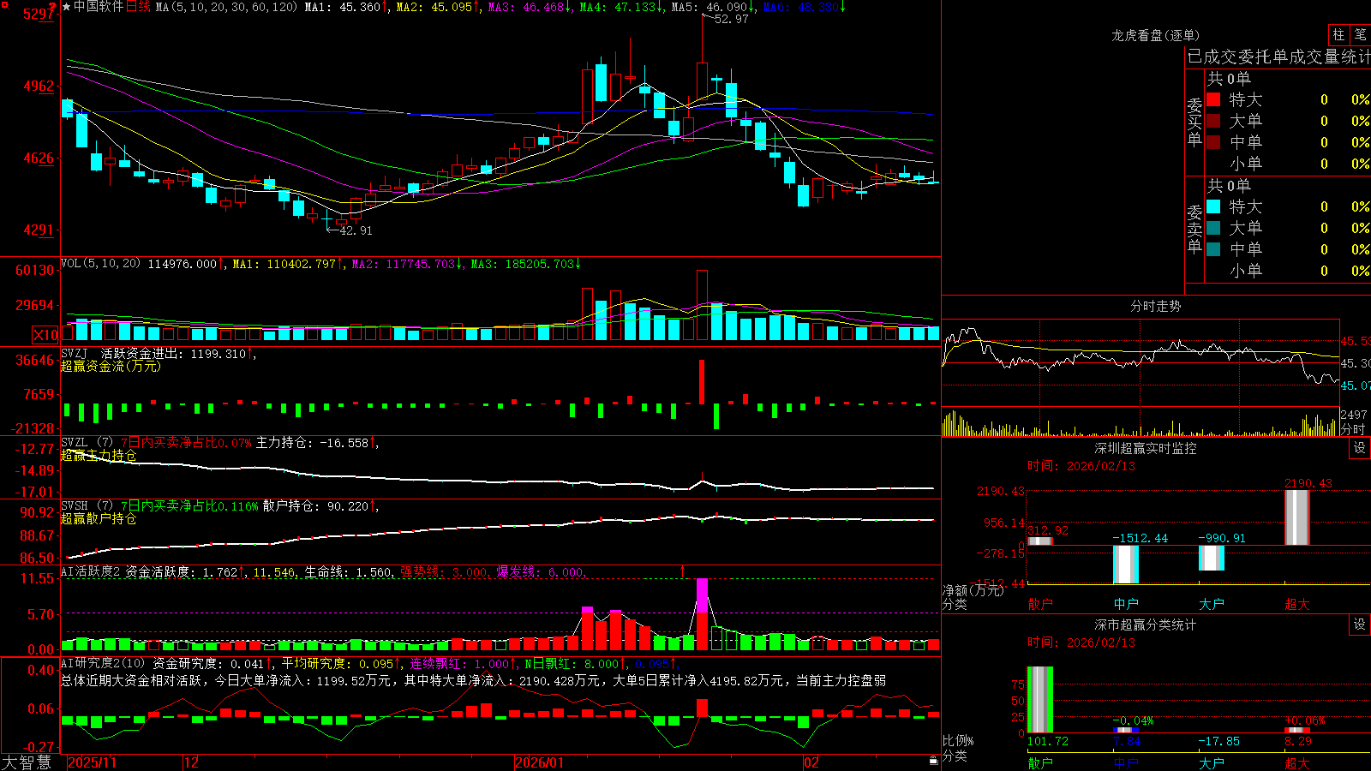Click the 42.91 low price annotation
Screen dimensions: 1371x771
[x=356, y=230]
